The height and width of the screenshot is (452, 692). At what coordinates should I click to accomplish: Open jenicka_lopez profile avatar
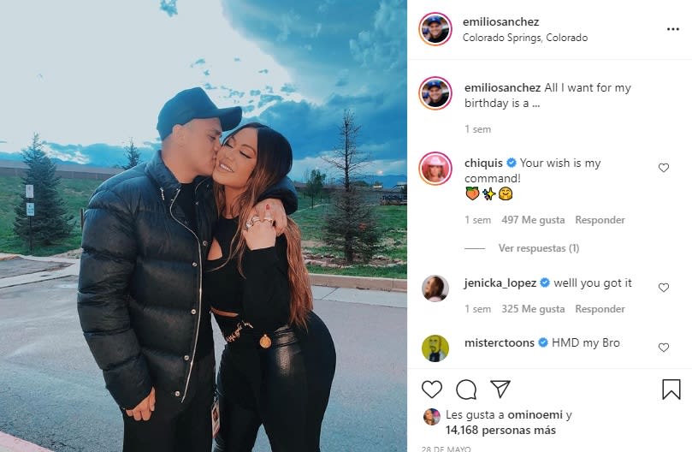click(x=435, y=288)
